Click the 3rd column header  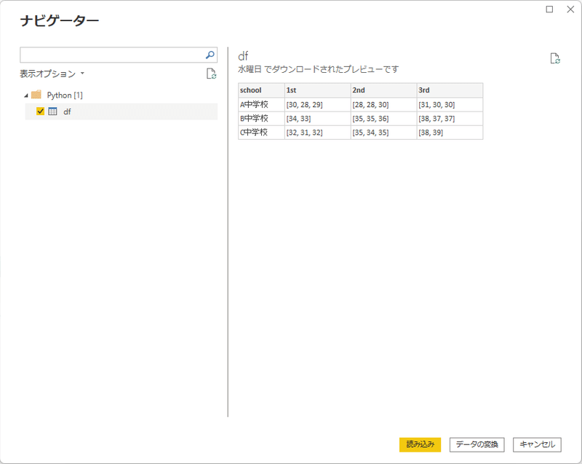[450, 90]
